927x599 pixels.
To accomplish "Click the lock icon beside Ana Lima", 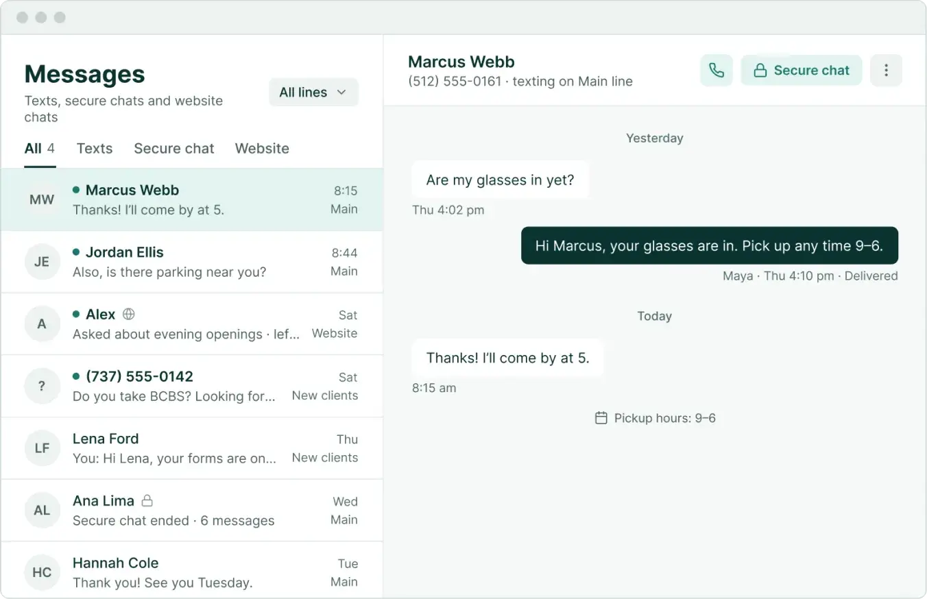I will 147,500.
